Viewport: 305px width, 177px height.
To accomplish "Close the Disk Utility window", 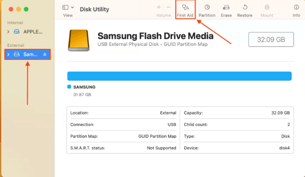I will pos(11,9).
